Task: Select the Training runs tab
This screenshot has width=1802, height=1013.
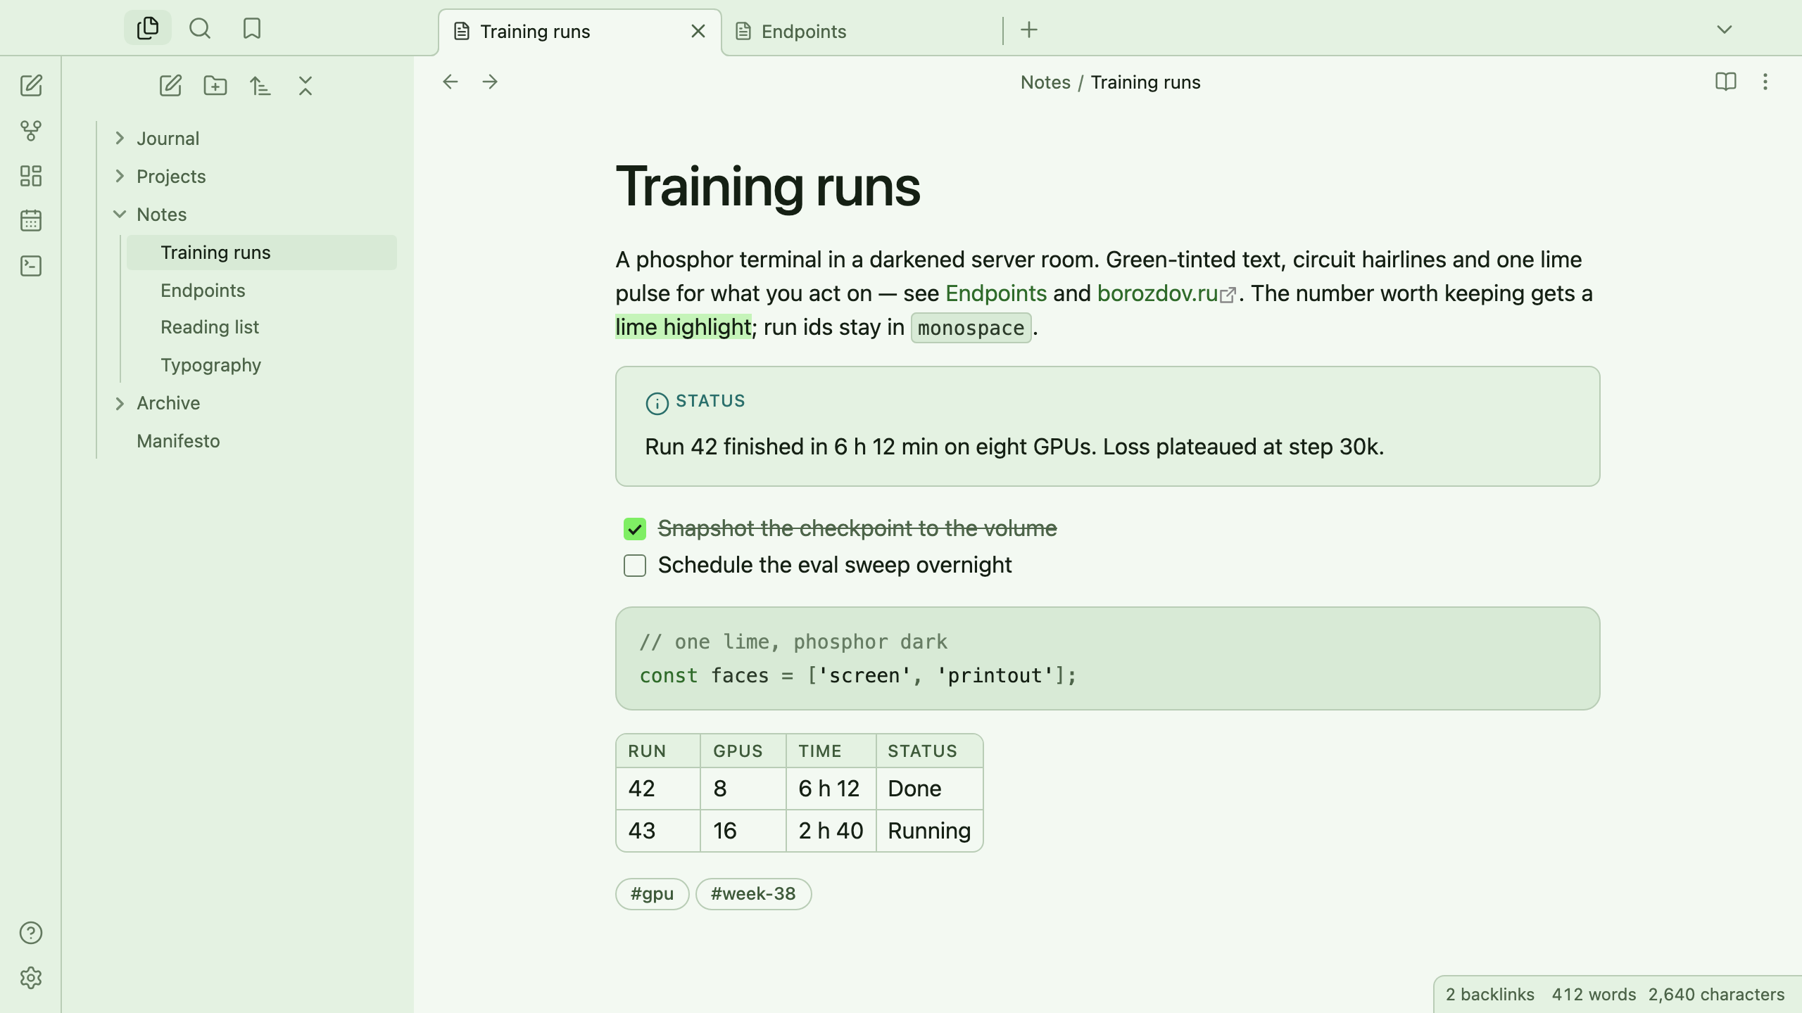Action: point(581,32)
